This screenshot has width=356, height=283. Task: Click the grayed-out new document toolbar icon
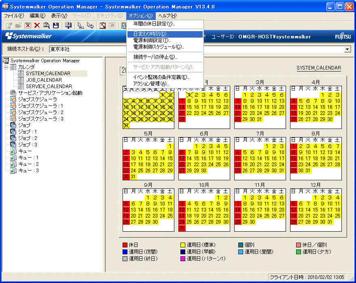click(x=9, y=25)
